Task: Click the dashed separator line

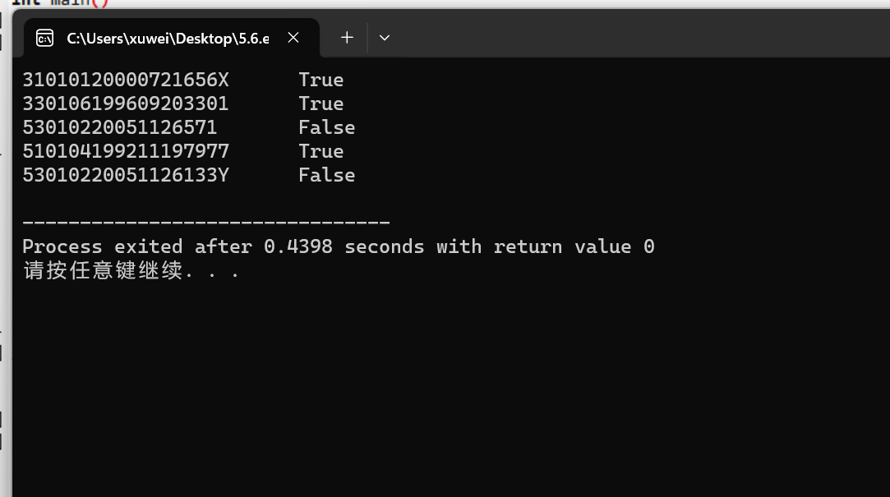Action: (205, 223)
